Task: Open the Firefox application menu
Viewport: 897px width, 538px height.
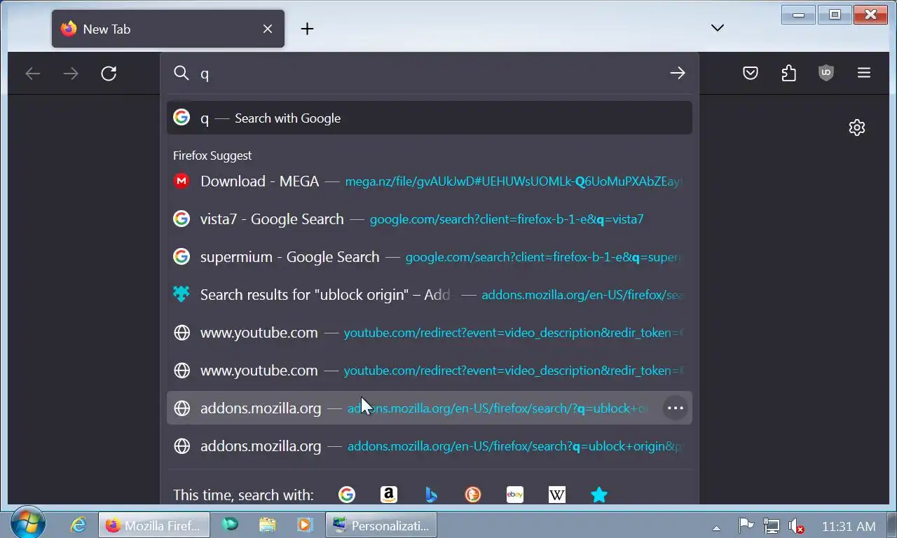Action: (864, 73)
